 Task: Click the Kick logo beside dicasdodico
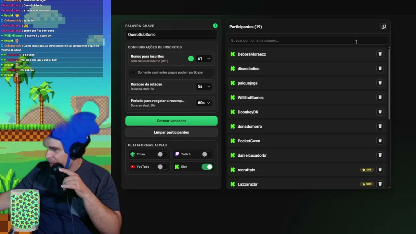(233, 69)
